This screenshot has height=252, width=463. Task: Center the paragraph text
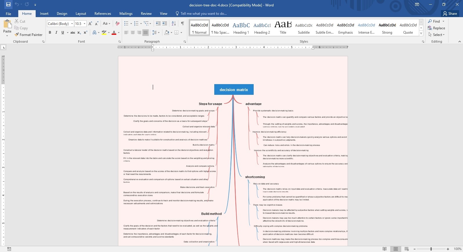132,32
